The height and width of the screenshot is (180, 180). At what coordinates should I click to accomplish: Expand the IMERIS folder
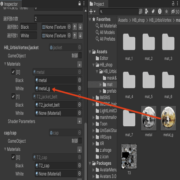click(x=93, y=98)
